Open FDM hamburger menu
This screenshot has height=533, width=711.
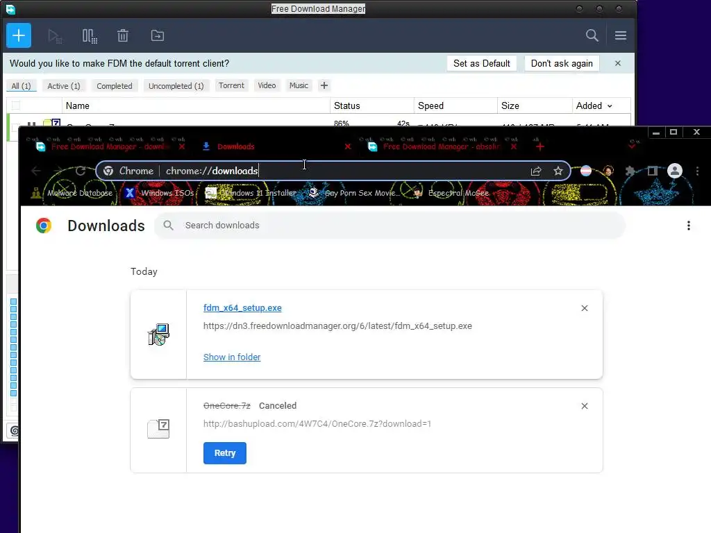[x=620, y=35]
